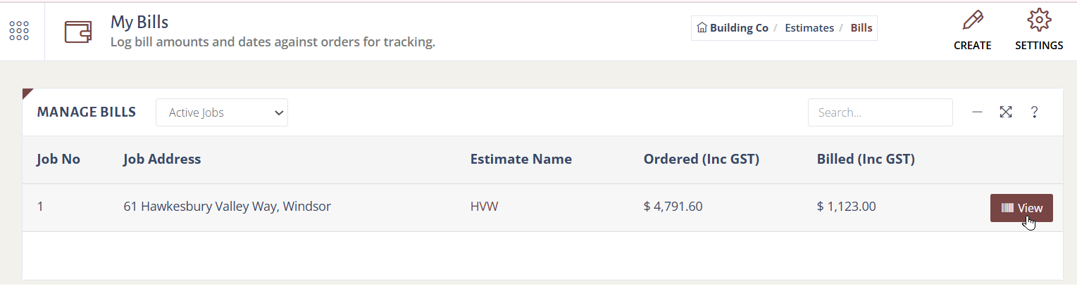Select the Bills breadcrumb
The image size is (1077, 286).
pyautogui.click(x=861, y=28)
